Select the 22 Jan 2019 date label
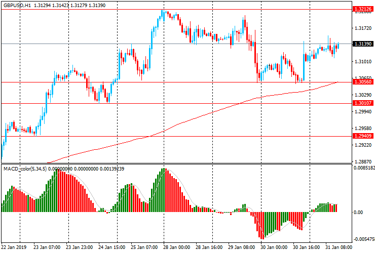This screenshot has height=253, width=375. pos(14,247)
